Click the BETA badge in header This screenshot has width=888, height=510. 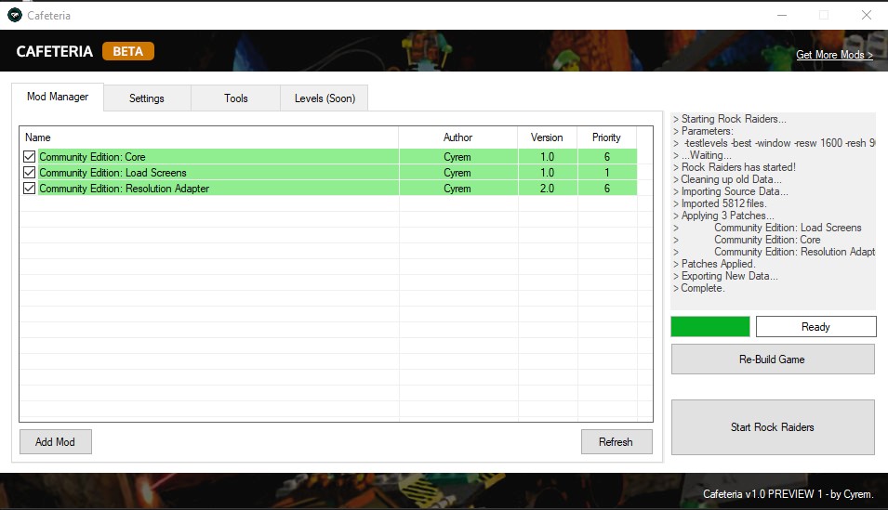128,51
